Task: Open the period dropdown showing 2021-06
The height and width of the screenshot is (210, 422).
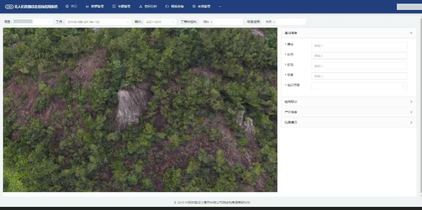Action: point(160,22)
